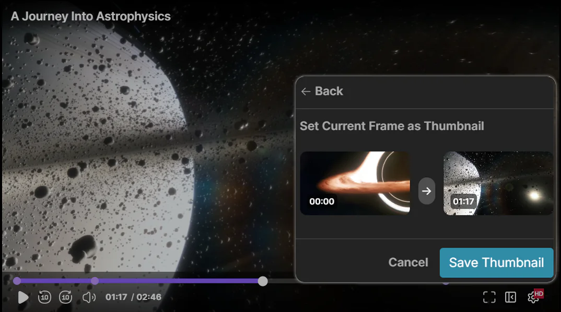Click the progress bar playhead handle
The width and height of the screenshot is (561, 312).
click(263, 281)
